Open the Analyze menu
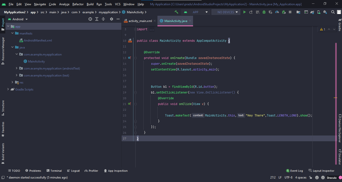This screenshot has width=342, height=182. click(64, 4)
